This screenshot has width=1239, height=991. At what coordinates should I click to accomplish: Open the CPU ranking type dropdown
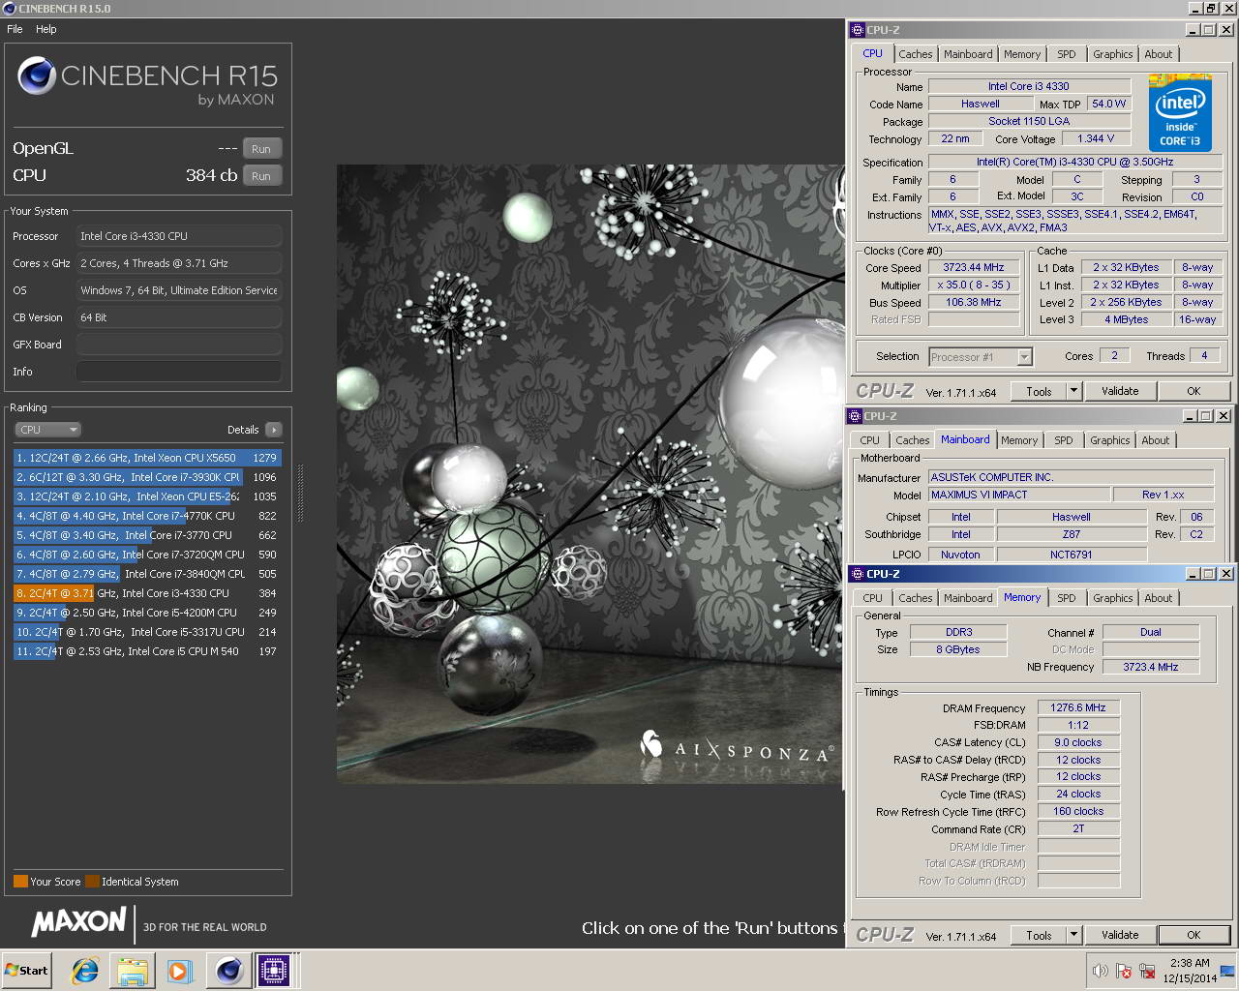[47, 430]
